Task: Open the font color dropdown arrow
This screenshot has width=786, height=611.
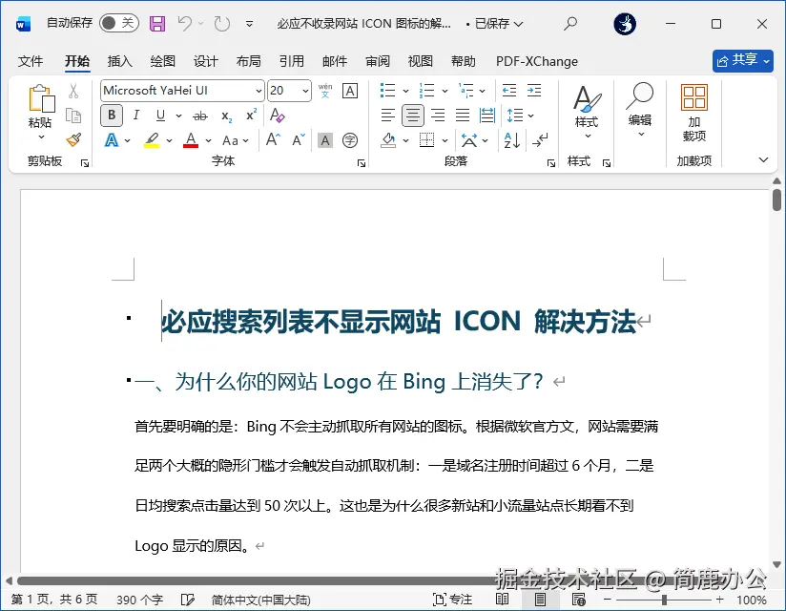Action: point(207,140)
